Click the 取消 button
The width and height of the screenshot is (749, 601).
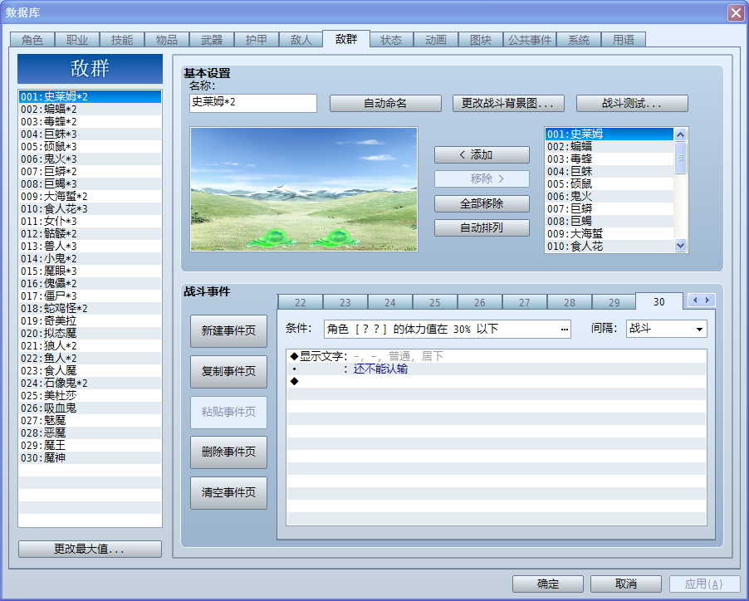(x=626, y=584)
